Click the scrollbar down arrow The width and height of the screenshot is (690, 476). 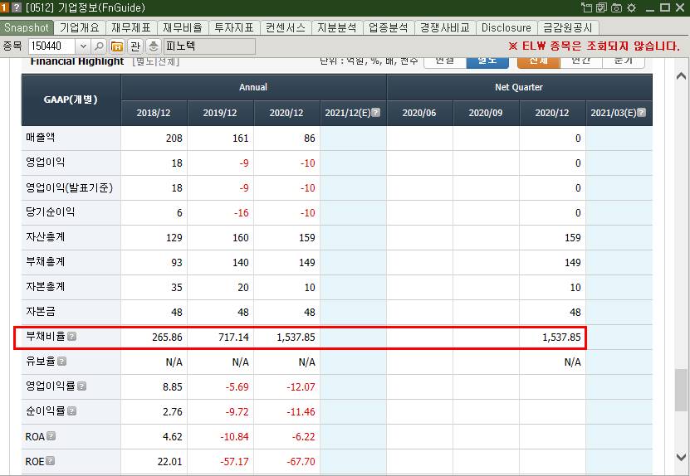[681, 457]
